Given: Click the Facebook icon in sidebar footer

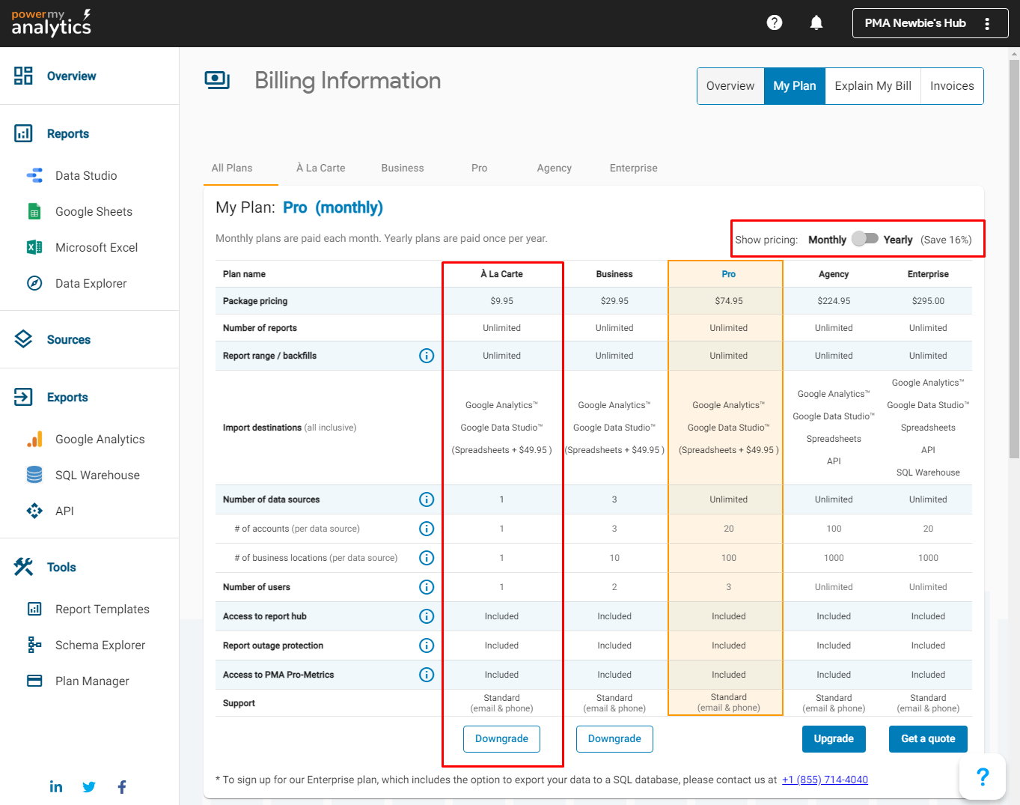Looking at the screenshot, I should [122, 786].
